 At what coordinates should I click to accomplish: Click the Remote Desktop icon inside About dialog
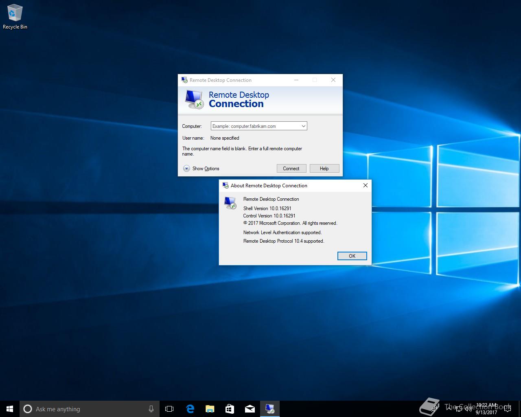[x=230, y=203]
